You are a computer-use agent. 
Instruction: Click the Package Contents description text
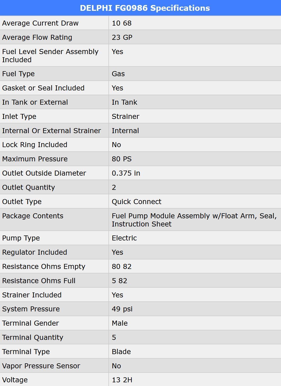pos(194,220)
